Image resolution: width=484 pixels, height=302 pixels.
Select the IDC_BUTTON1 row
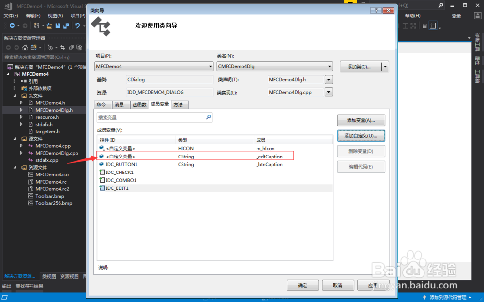click(215, 165)
